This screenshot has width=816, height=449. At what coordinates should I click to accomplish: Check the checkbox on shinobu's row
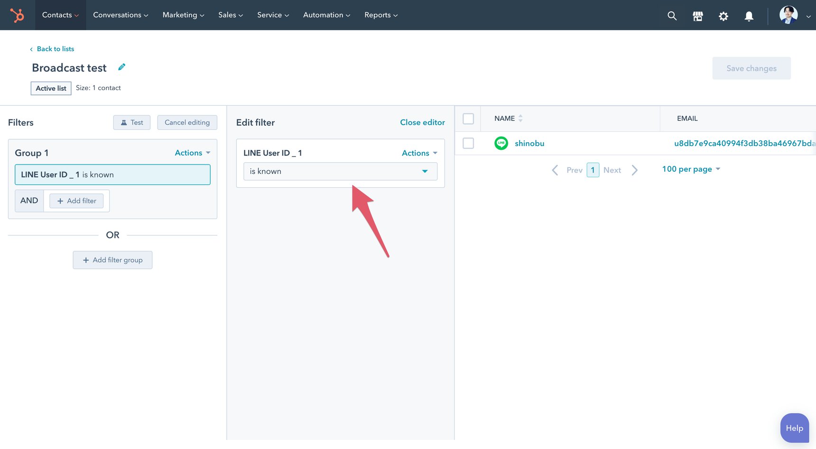tap(468, 143)
